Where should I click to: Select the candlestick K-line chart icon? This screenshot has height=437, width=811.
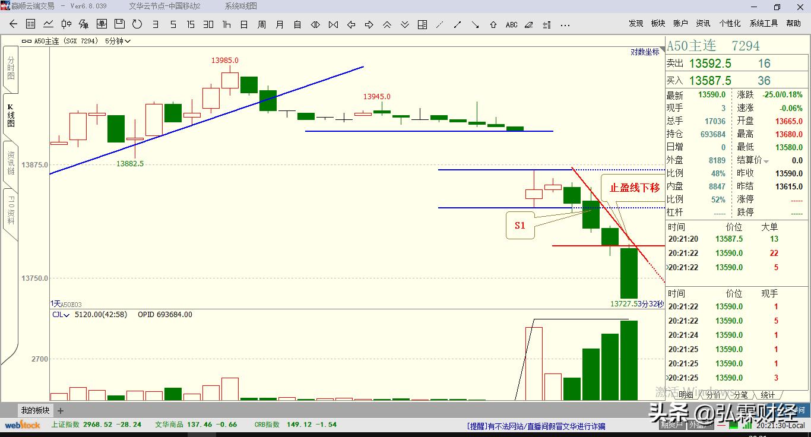66,24
